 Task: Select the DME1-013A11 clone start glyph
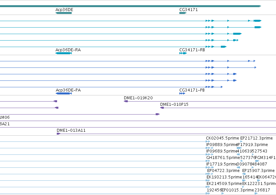point(59,134)
